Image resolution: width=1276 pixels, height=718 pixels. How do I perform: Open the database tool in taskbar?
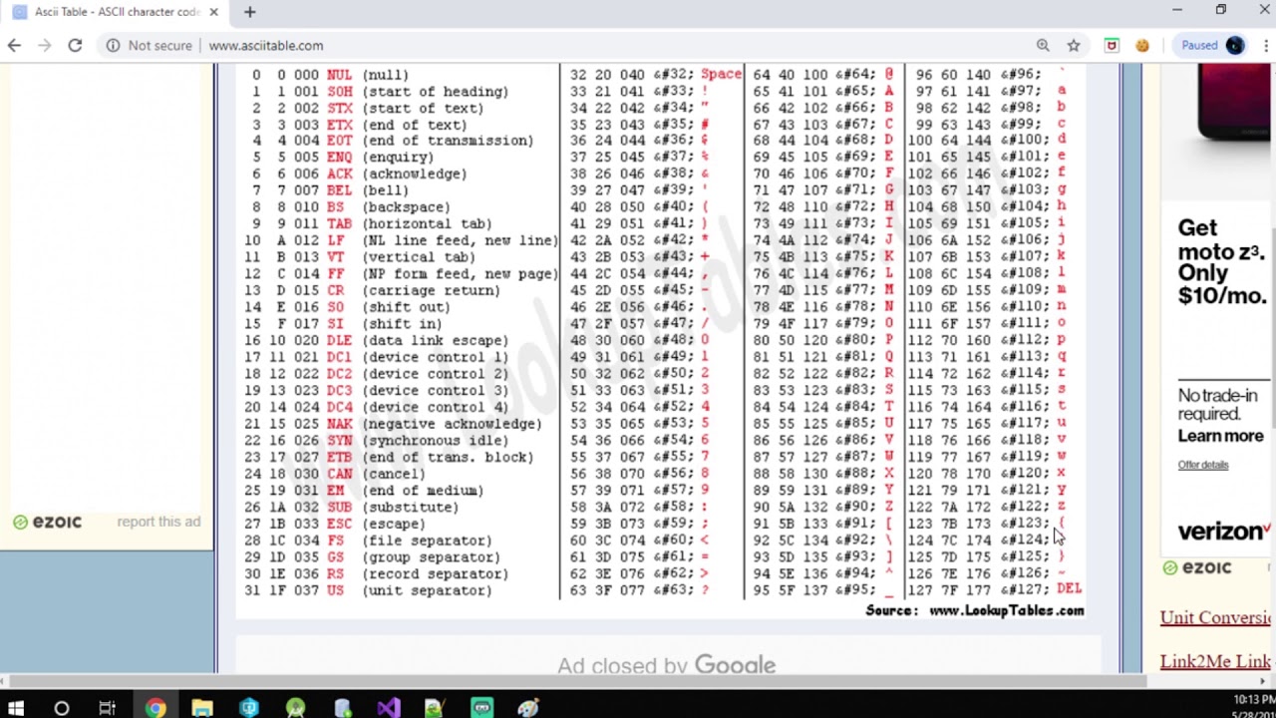(x=343, y=708)
